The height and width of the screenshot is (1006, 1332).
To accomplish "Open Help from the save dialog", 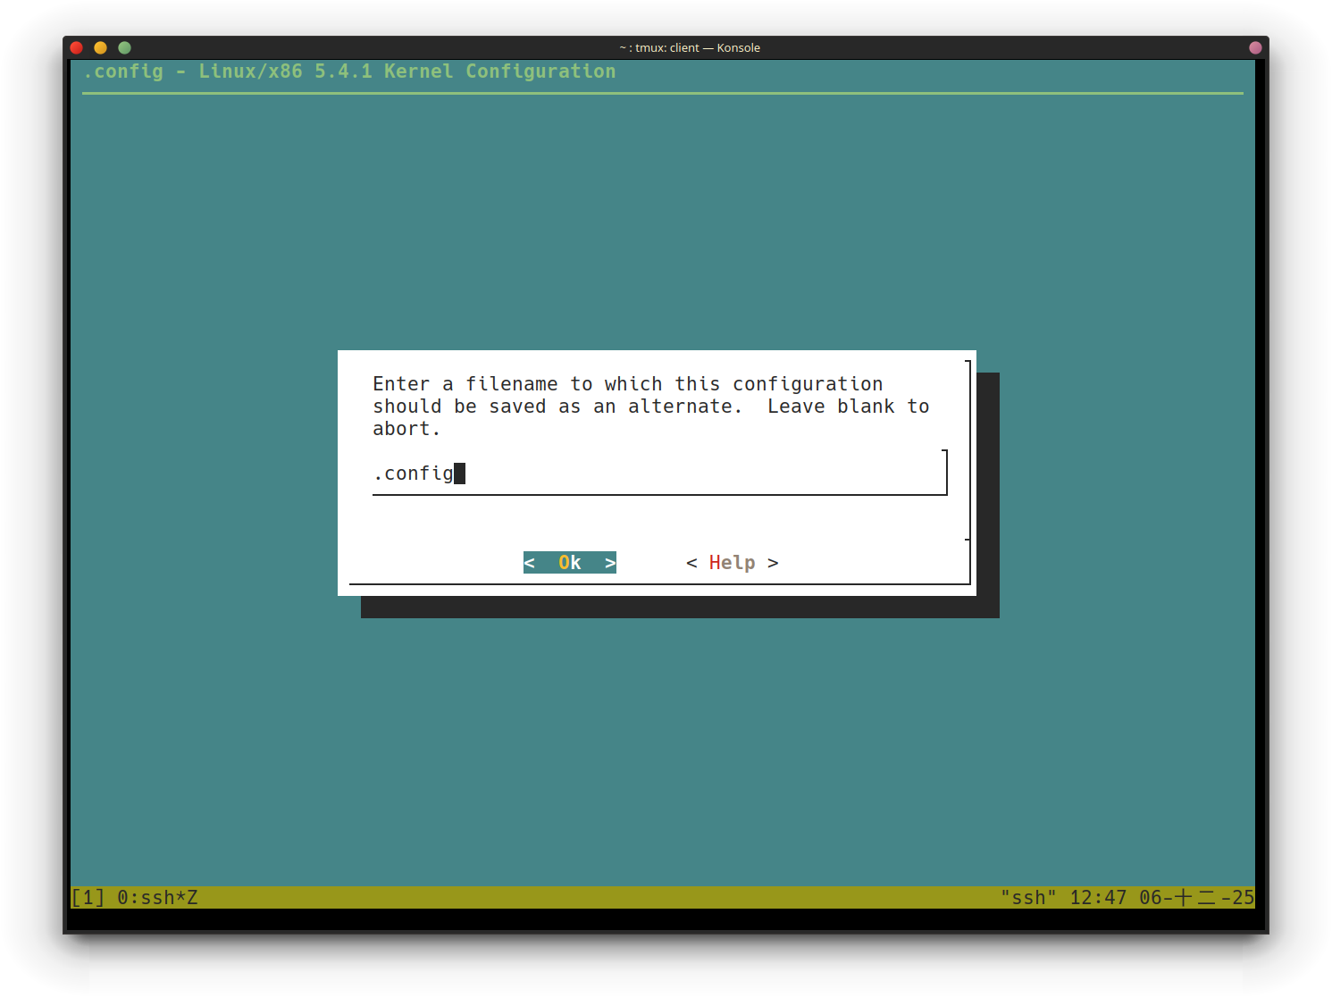I will click(x=732, y=563).
